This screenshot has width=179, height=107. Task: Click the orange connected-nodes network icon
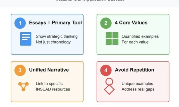pyautogui.click(x=23, y=87)
